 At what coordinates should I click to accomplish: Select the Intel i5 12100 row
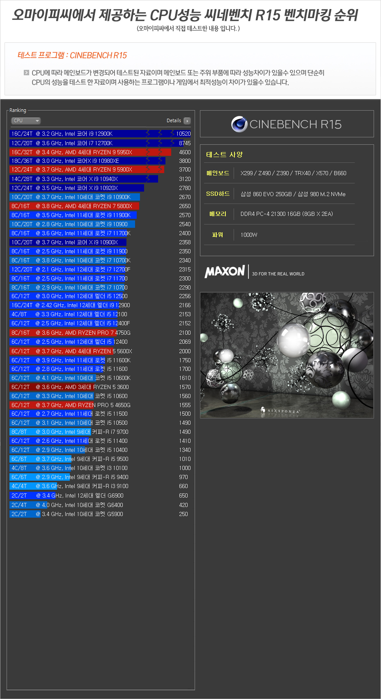100,314
